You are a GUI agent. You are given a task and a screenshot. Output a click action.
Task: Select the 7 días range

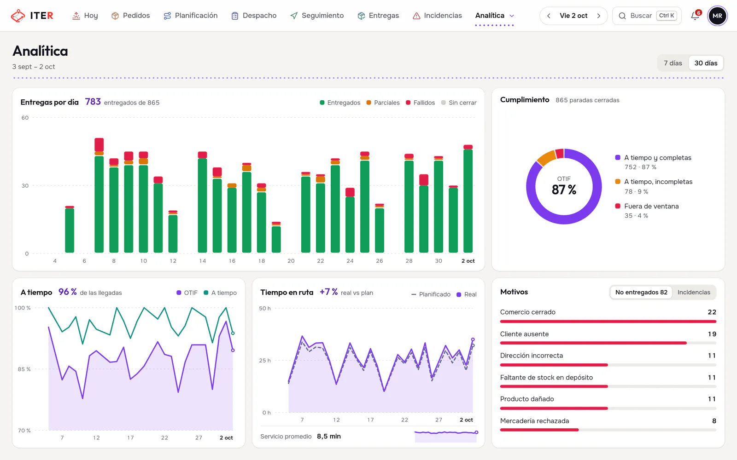673,63
